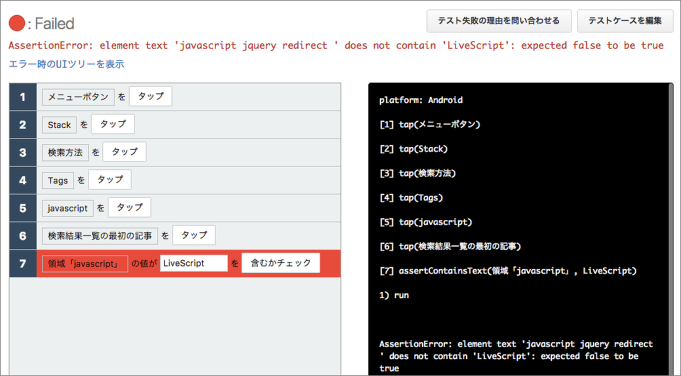Click the red Failed status circle icon
Viewport: 681px width, 376px height.
(17, 24)
